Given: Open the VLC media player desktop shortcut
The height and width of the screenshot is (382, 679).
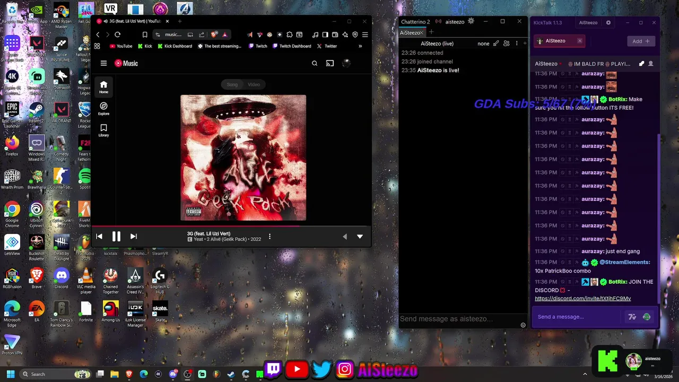Looking at the screenshot, I should point(86,281).
